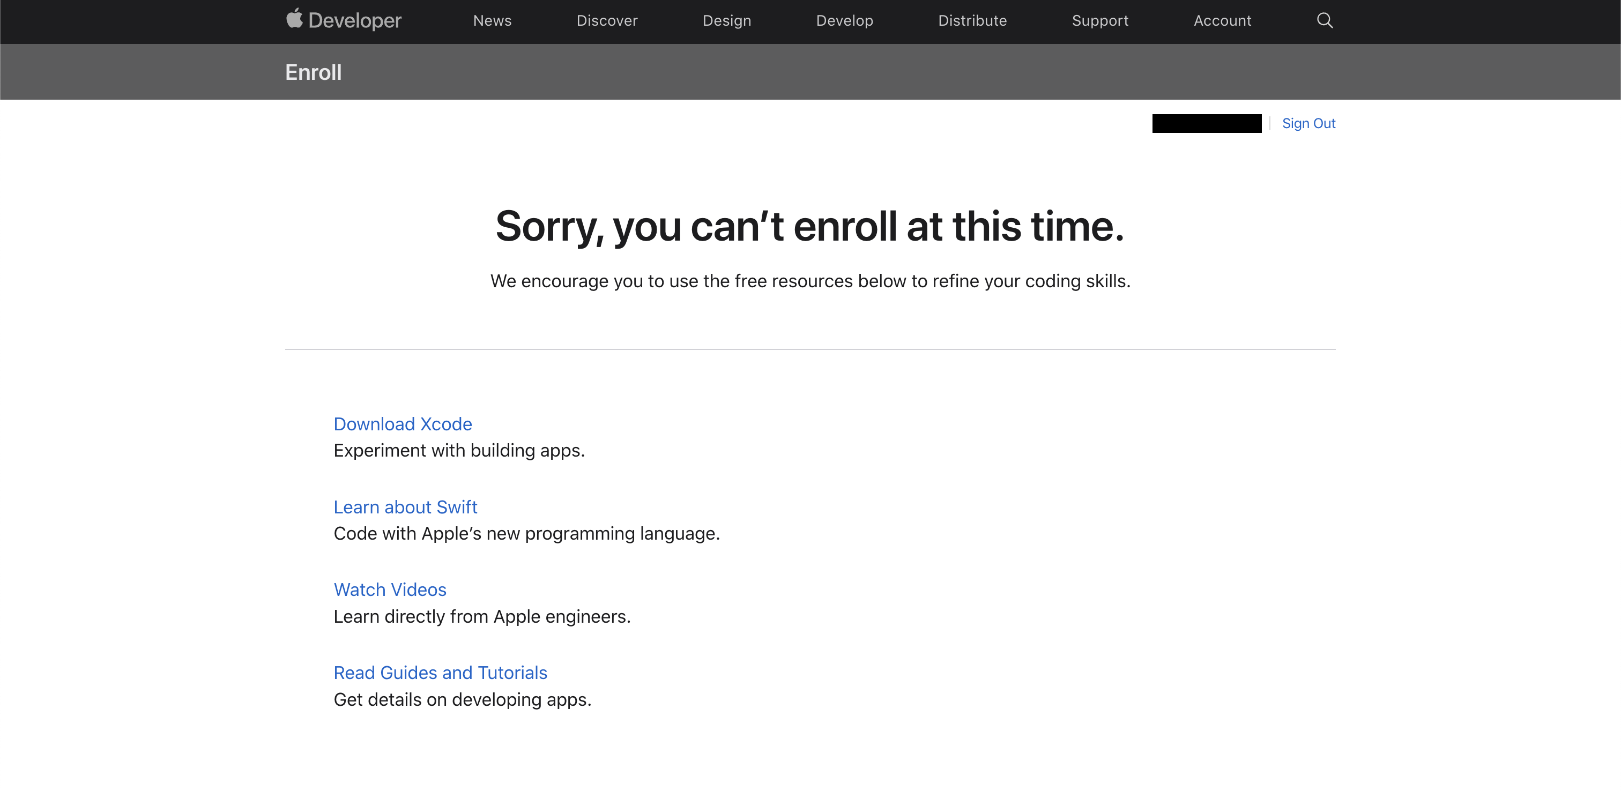This screenshot has width=1621, height=791.
Task: Click the "Sorry, you can't enroll" headline
Action: coord(809,227)
